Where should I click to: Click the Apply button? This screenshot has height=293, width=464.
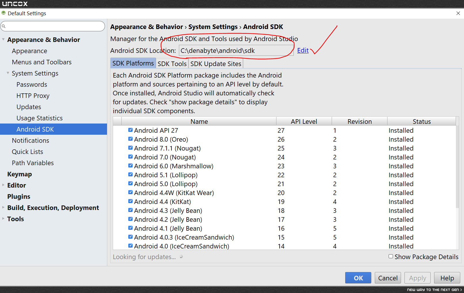point(417,278)
